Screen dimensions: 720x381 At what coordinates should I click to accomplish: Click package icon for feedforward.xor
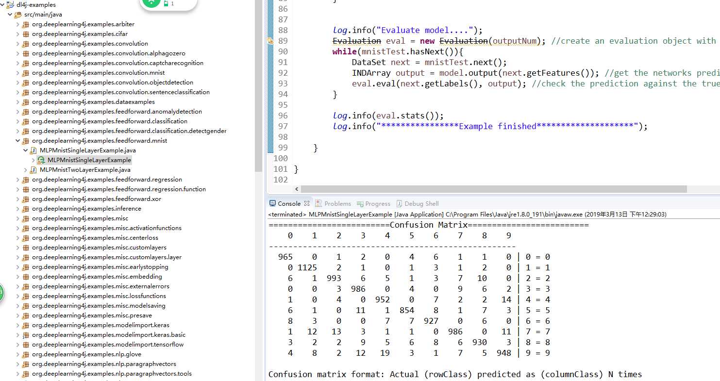[x=26, y=199]
